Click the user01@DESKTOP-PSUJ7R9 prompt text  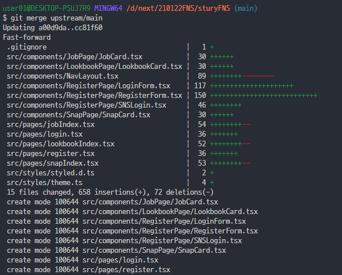[47, 9]
